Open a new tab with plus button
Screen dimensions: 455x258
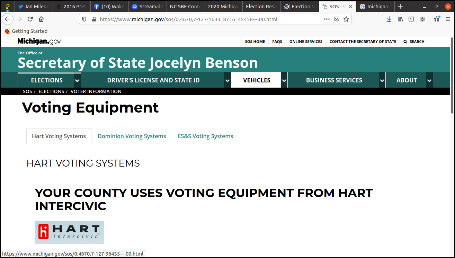pos(400,6)
